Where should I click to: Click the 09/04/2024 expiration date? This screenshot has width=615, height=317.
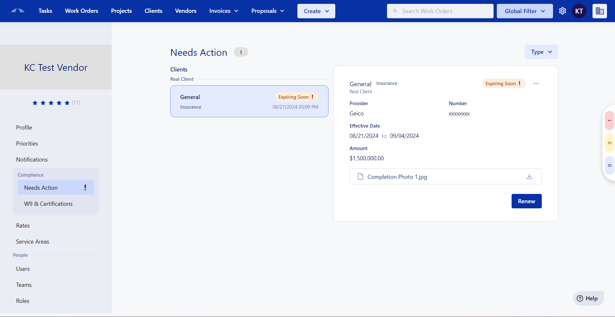point(404,136)
